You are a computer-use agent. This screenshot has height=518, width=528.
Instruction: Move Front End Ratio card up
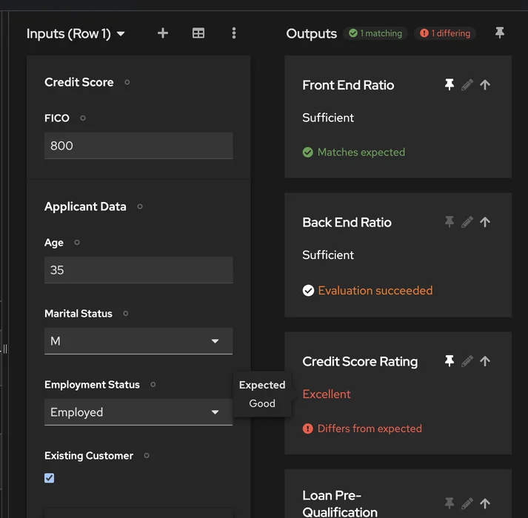pos(485,85)
